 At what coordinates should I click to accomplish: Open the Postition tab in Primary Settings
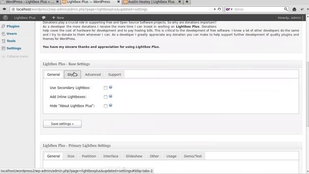tap(89, 156)
